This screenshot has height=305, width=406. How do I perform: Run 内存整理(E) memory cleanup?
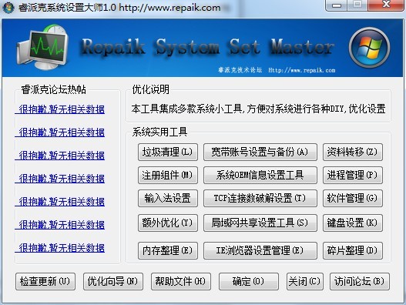click(x=168, y=250)
